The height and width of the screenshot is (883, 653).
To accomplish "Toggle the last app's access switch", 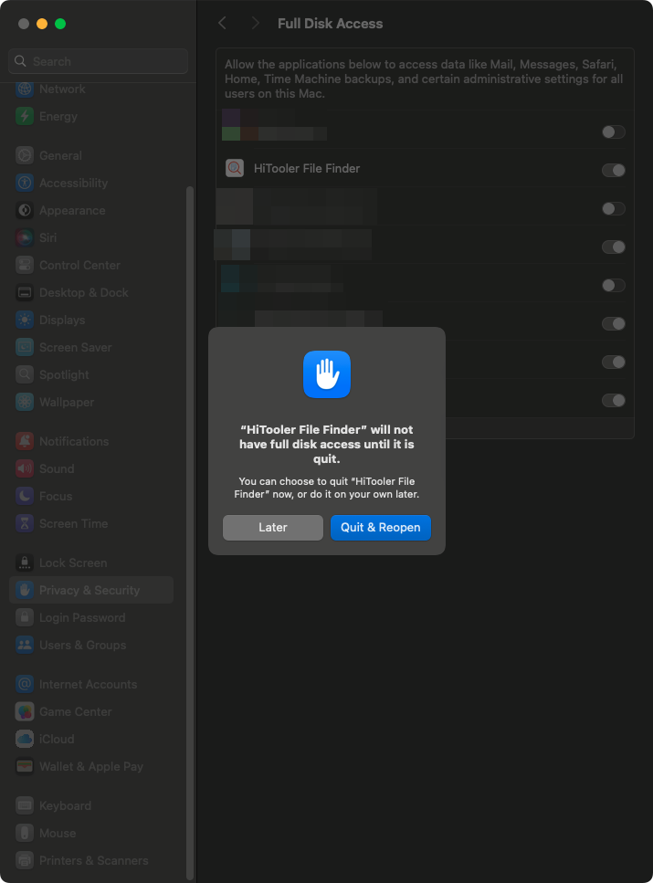I will 614,400.
